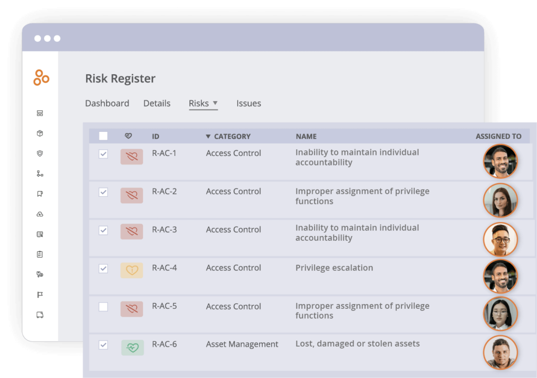Open the cloud upload icon in sidebar
The width and height of the screenshot is (537, 378).
40,214
